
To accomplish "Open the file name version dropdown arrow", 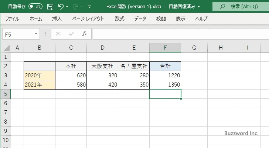I will pyautogui.click(x=199, y=7).
